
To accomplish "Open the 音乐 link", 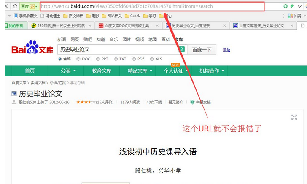I will pos(113,39).
